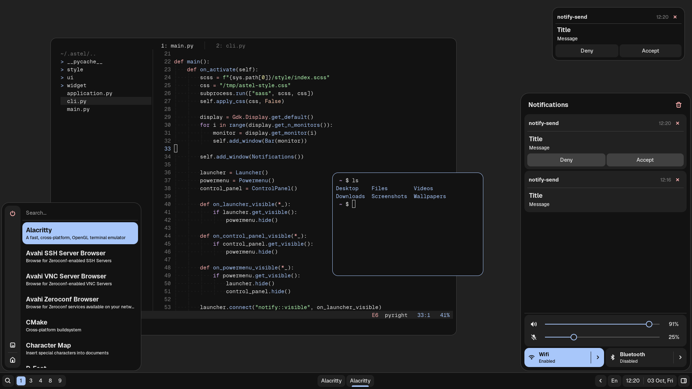692x389 pixels.
Task: Click the speaker volume slider at 91%
Action: 649,324
